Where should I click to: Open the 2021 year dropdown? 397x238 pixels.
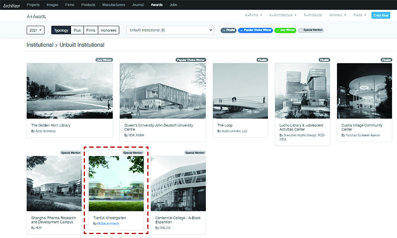tap(36, 30)
